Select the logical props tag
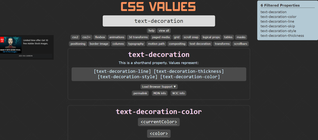318x140 pixels. [211, 37]
